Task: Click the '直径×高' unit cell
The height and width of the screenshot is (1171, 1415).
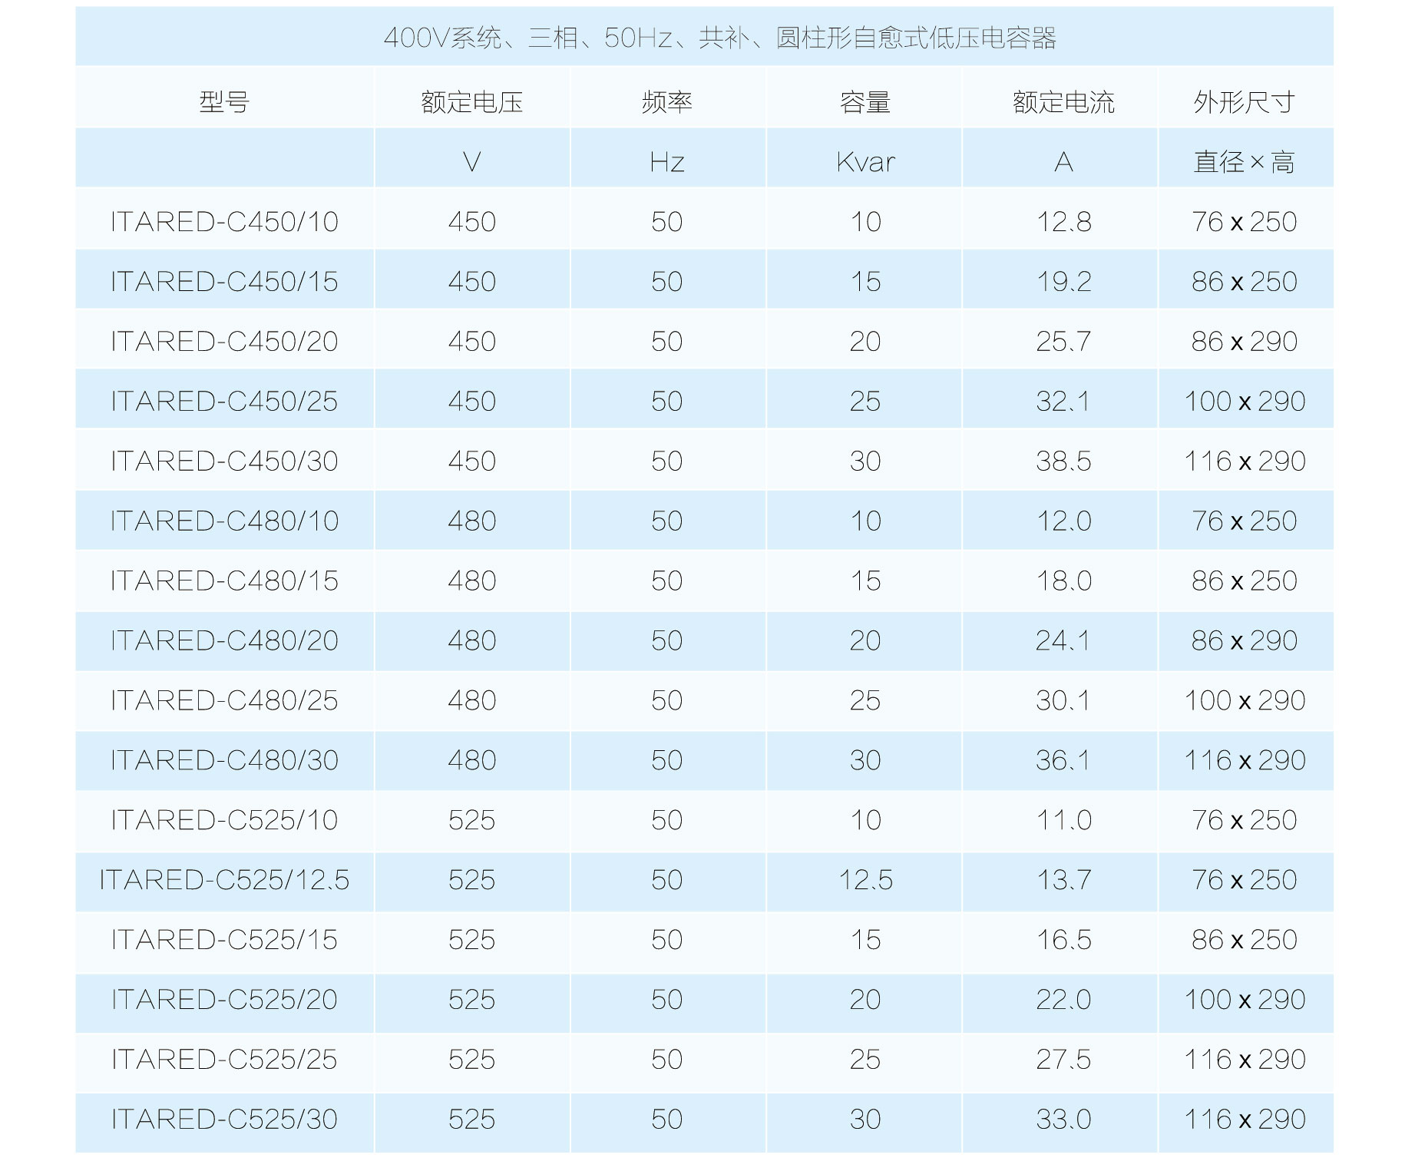Action: pyautogui.click(x=1244, y=162)
